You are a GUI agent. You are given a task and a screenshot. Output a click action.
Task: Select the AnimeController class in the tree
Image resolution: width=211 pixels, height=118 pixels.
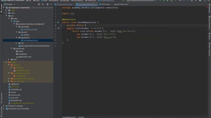[30, 29]
